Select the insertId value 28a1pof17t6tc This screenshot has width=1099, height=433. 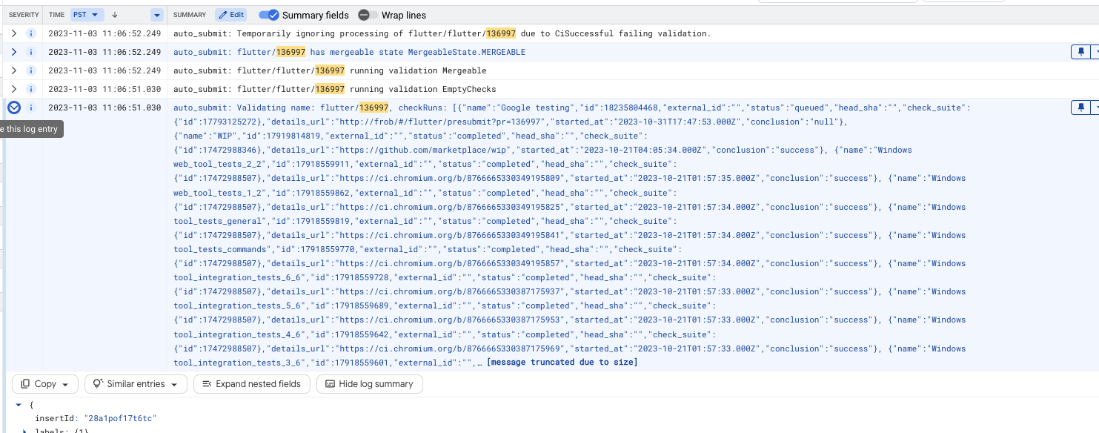pyautogui.click(x=121, y=418)
